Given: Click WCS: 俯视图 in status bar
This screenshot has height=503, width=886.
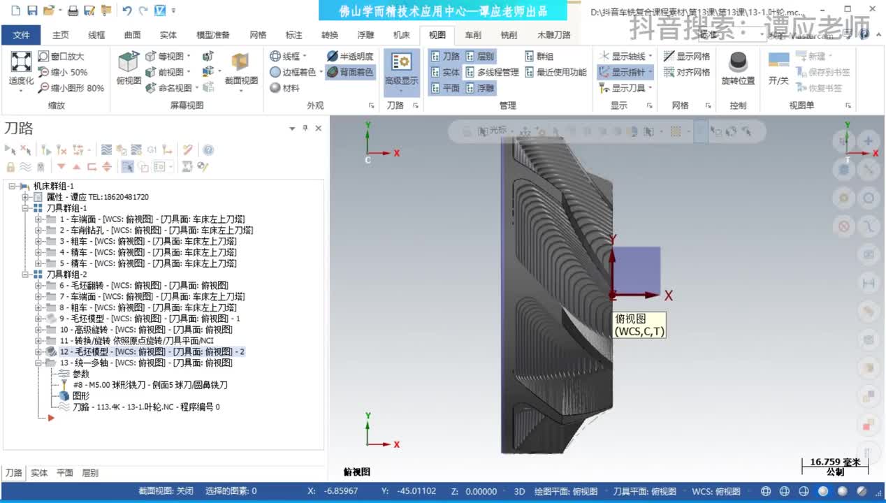Looking at the screenshot, I should click(716, 491).
